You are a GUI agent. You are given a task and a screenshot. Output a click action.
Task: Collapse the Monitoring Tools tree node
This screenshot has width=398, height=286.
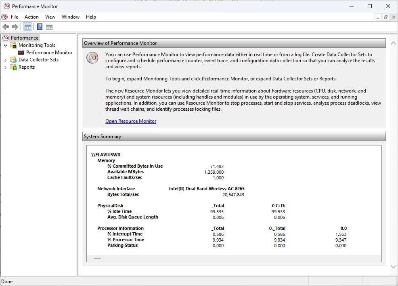[6, 45]
